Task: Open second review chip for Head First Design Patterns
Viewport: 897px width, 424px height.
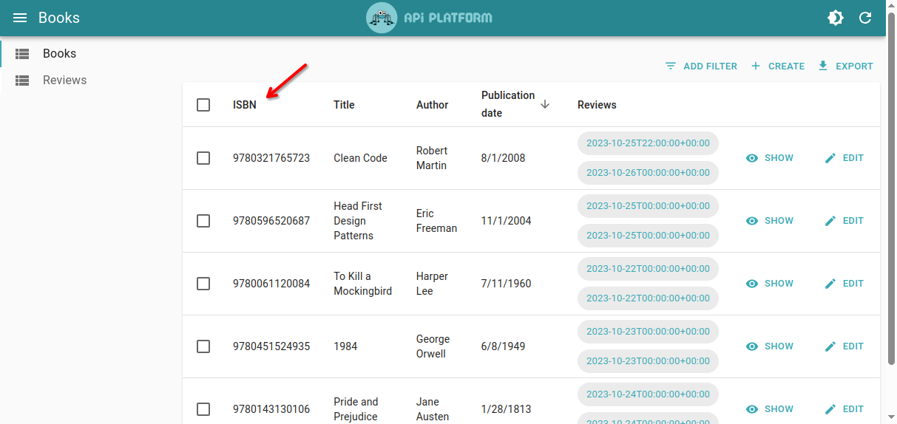Action: click(x=648, y=236)
